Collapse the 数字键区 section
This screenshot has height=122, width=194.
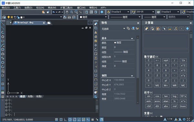pos(151,57)
